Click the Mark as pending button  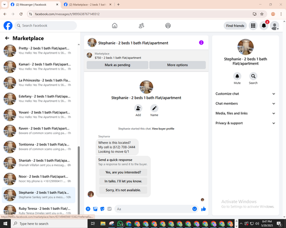click(x=117, y=65)
